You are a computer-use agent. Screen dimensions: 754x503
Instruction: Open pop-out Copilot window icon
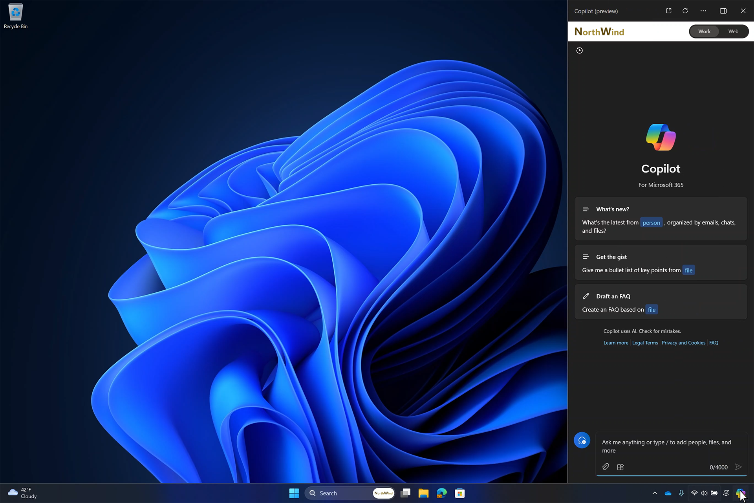[x=669, y=11]
